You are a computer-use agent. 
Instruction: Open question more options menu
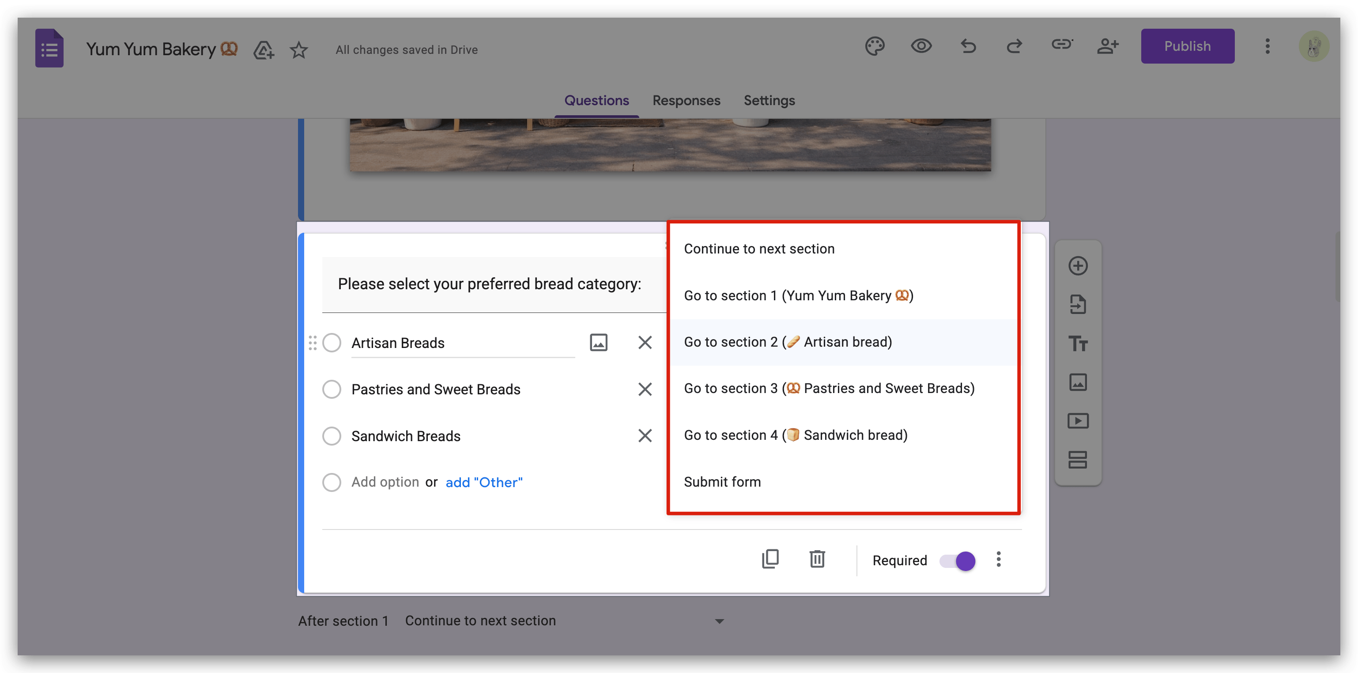click(x=999, y=560)
